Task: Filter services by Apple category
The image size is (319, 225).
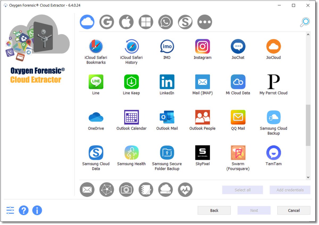Action: tap(126, 22)
